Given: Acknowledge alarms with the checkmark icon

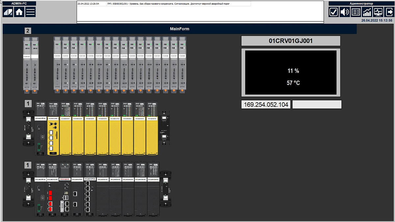Looking at the screenshot, I should (x=333, y=12).
